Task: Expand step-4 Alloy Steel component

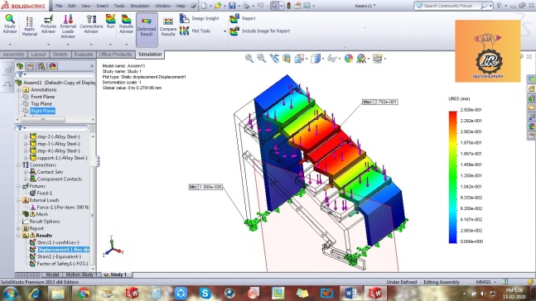Action: tap(26, 150)
